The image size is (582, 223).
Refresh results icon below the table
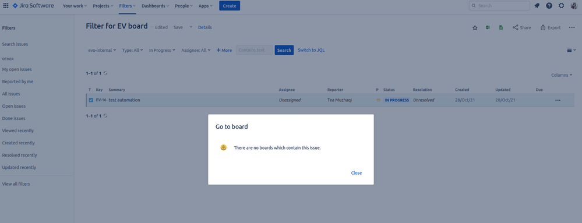[105, 116]
